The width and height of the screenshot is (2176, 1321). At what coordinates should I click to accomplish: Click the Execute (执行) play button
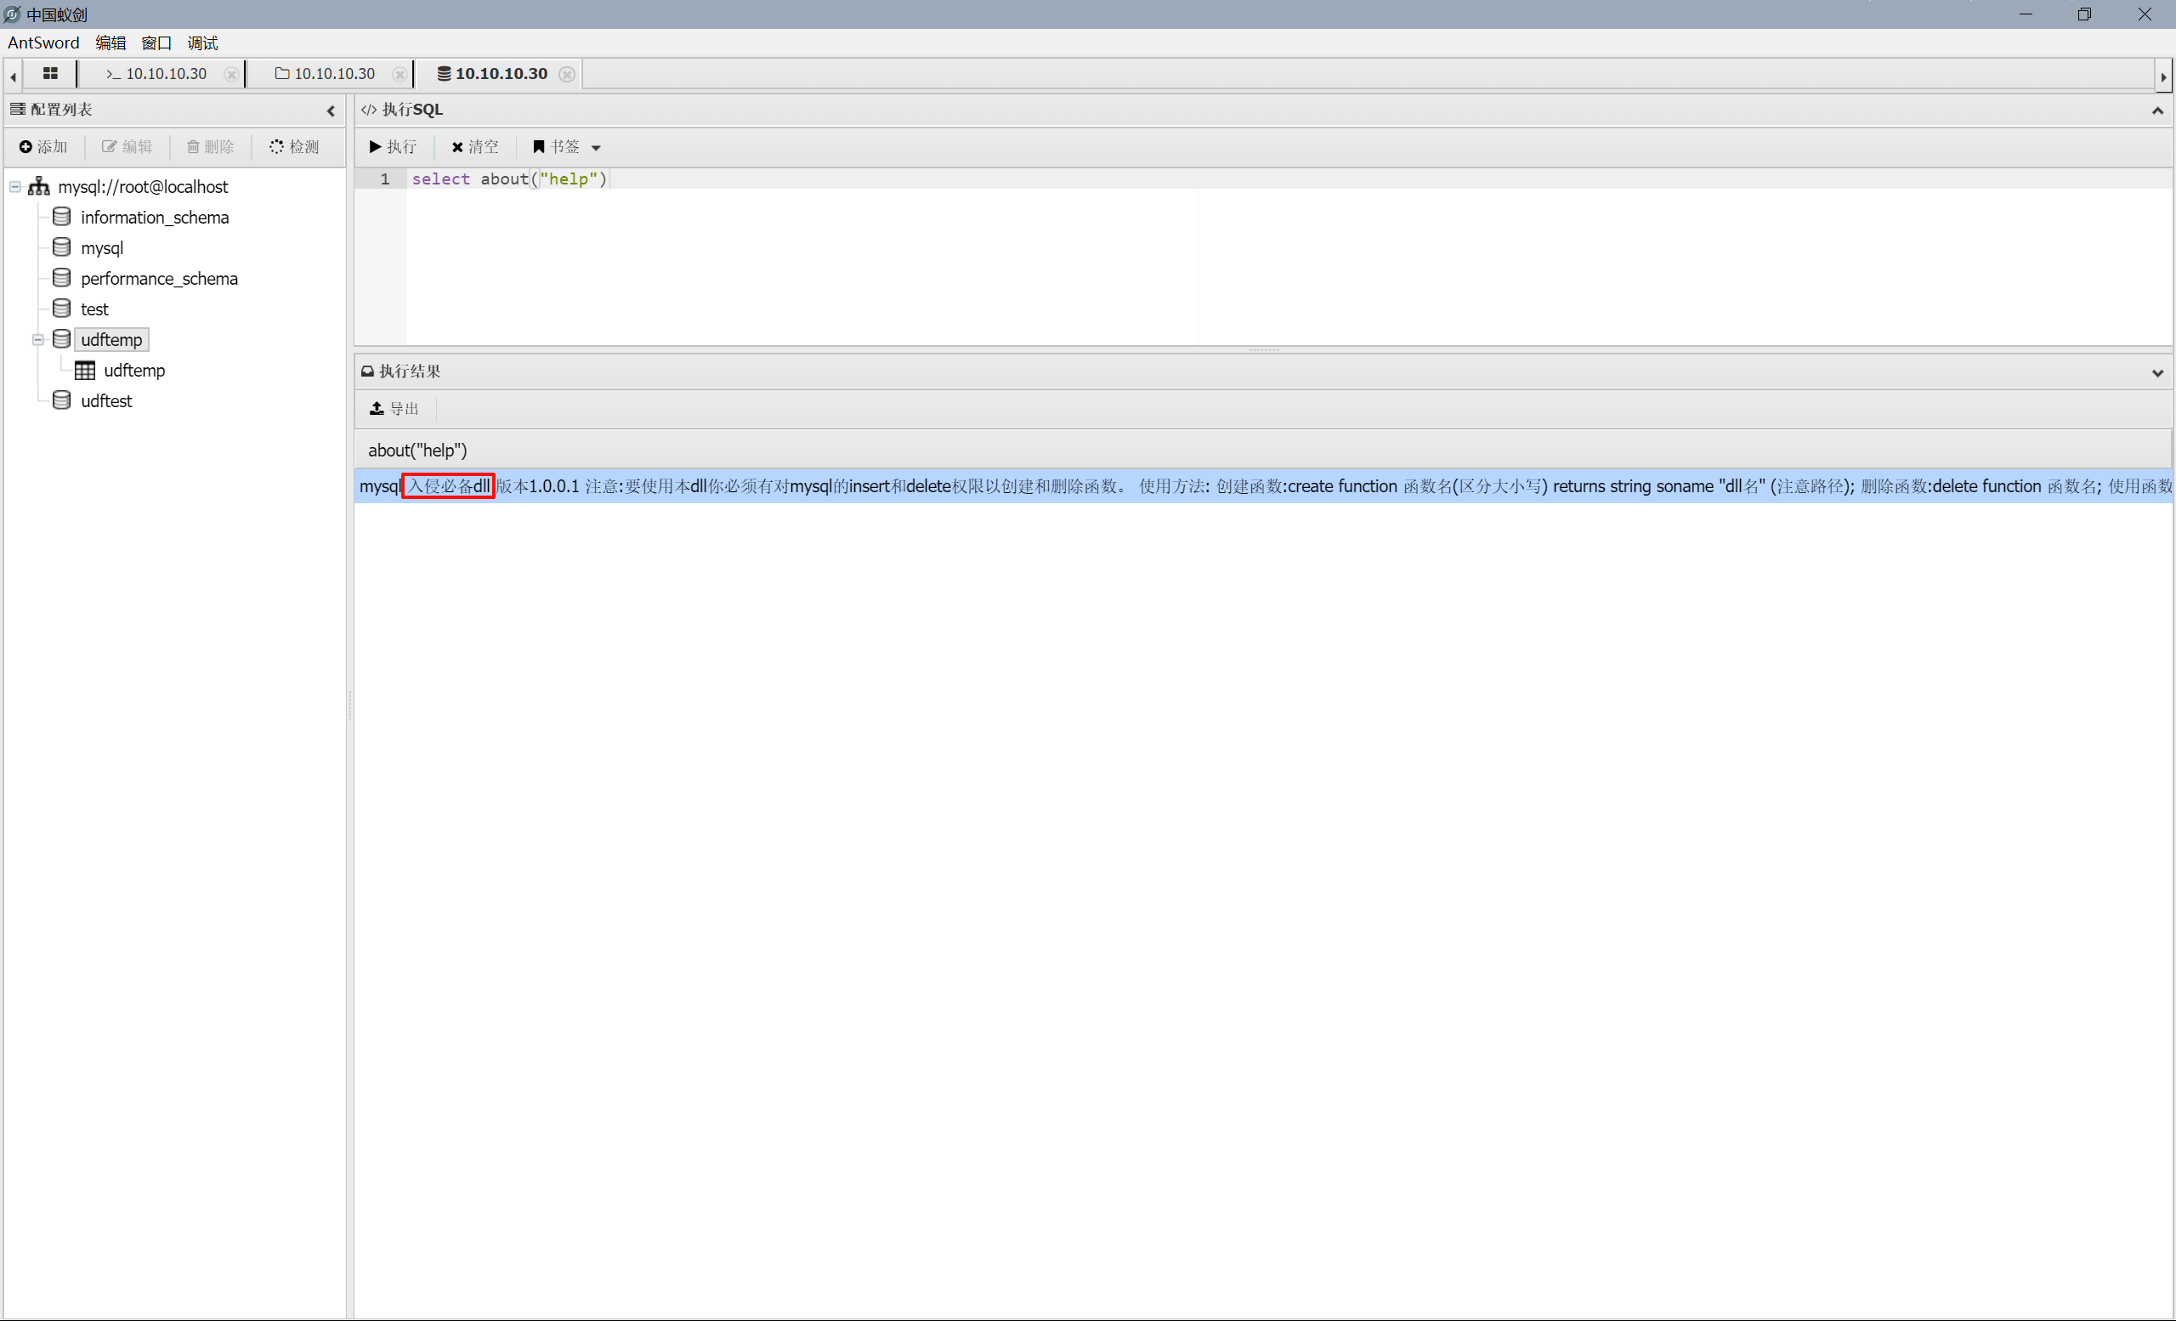[x=393, y=146]
